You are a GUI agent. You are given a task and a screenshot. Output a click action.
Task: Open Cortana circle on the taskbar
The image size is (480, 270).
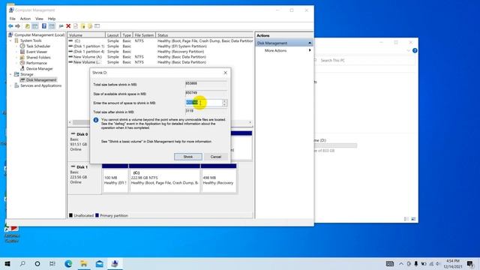point(37,263)
